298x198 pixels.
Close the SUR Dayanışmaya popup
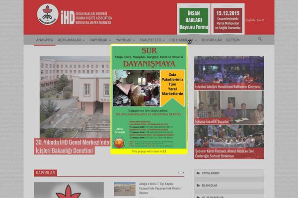coord(189,42)
